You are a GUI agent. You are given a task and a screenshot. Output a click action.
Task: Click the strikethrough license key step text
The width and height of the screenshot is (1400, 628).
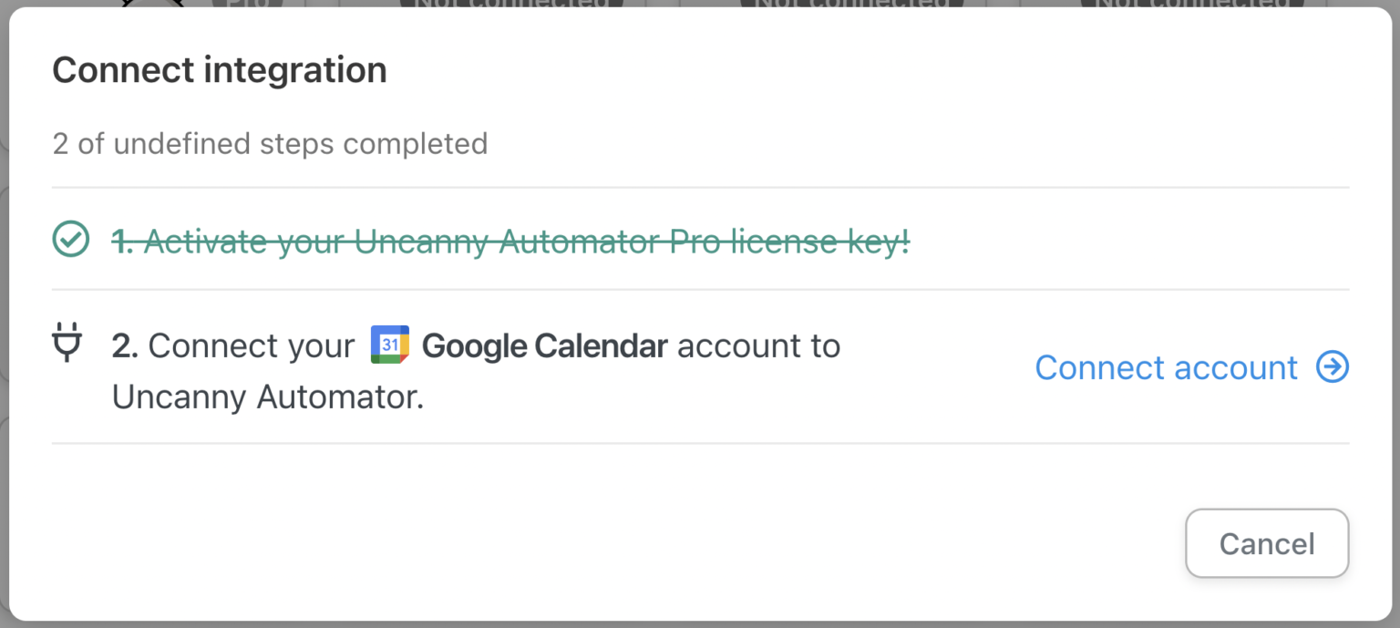(509, 241)
